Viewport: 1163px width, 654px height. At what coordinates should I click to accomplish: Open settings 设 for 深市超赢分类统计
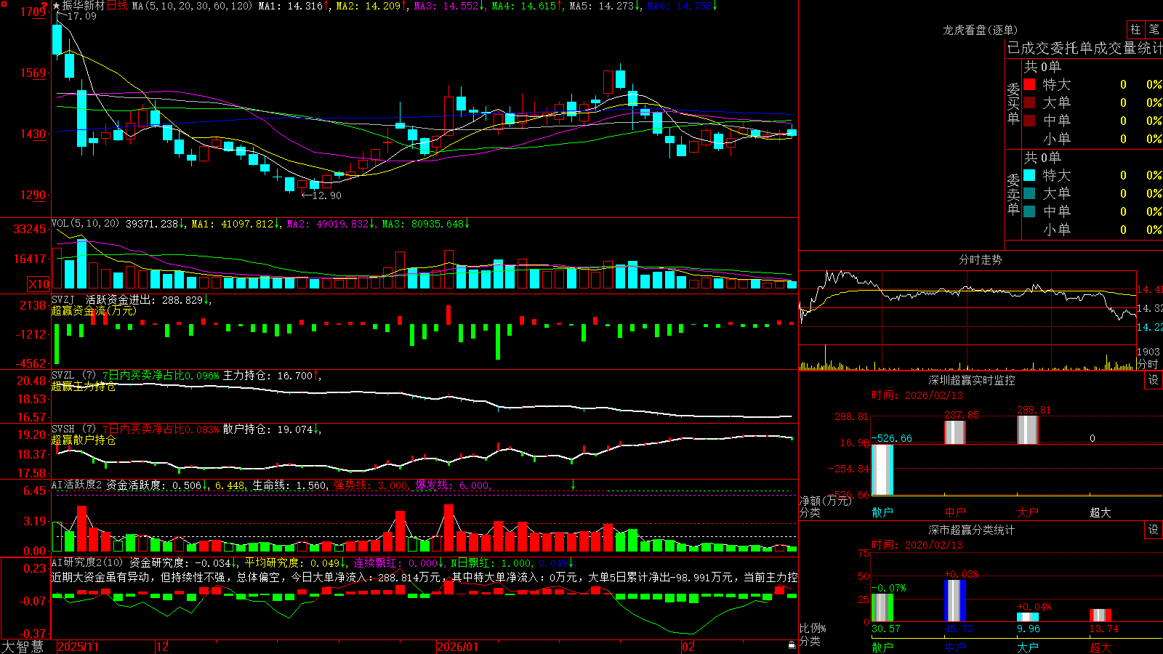point(1154,530)
